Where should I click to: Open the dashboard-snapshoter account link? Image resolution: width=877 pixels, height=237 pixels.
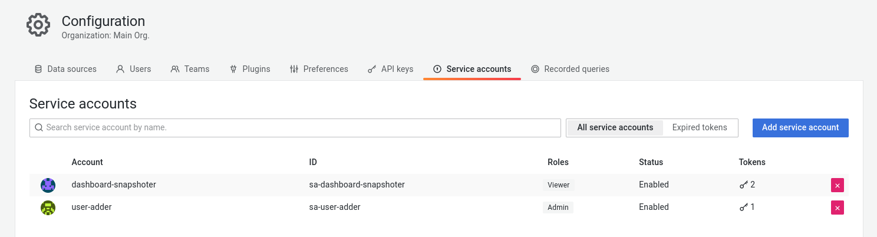tap(114, 185)
